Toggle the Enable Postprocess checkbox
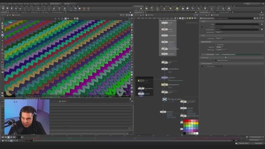Viewport: 265px width, 149px height. [x=216, y=60]
